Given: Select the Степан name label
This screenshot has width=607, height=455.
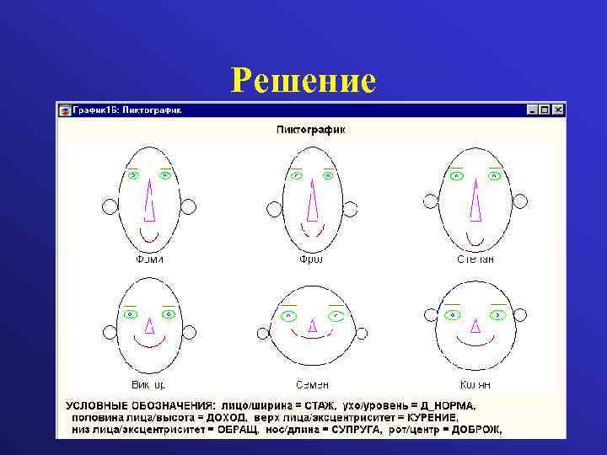Looking at the screenshot, I should coord(475,260).
